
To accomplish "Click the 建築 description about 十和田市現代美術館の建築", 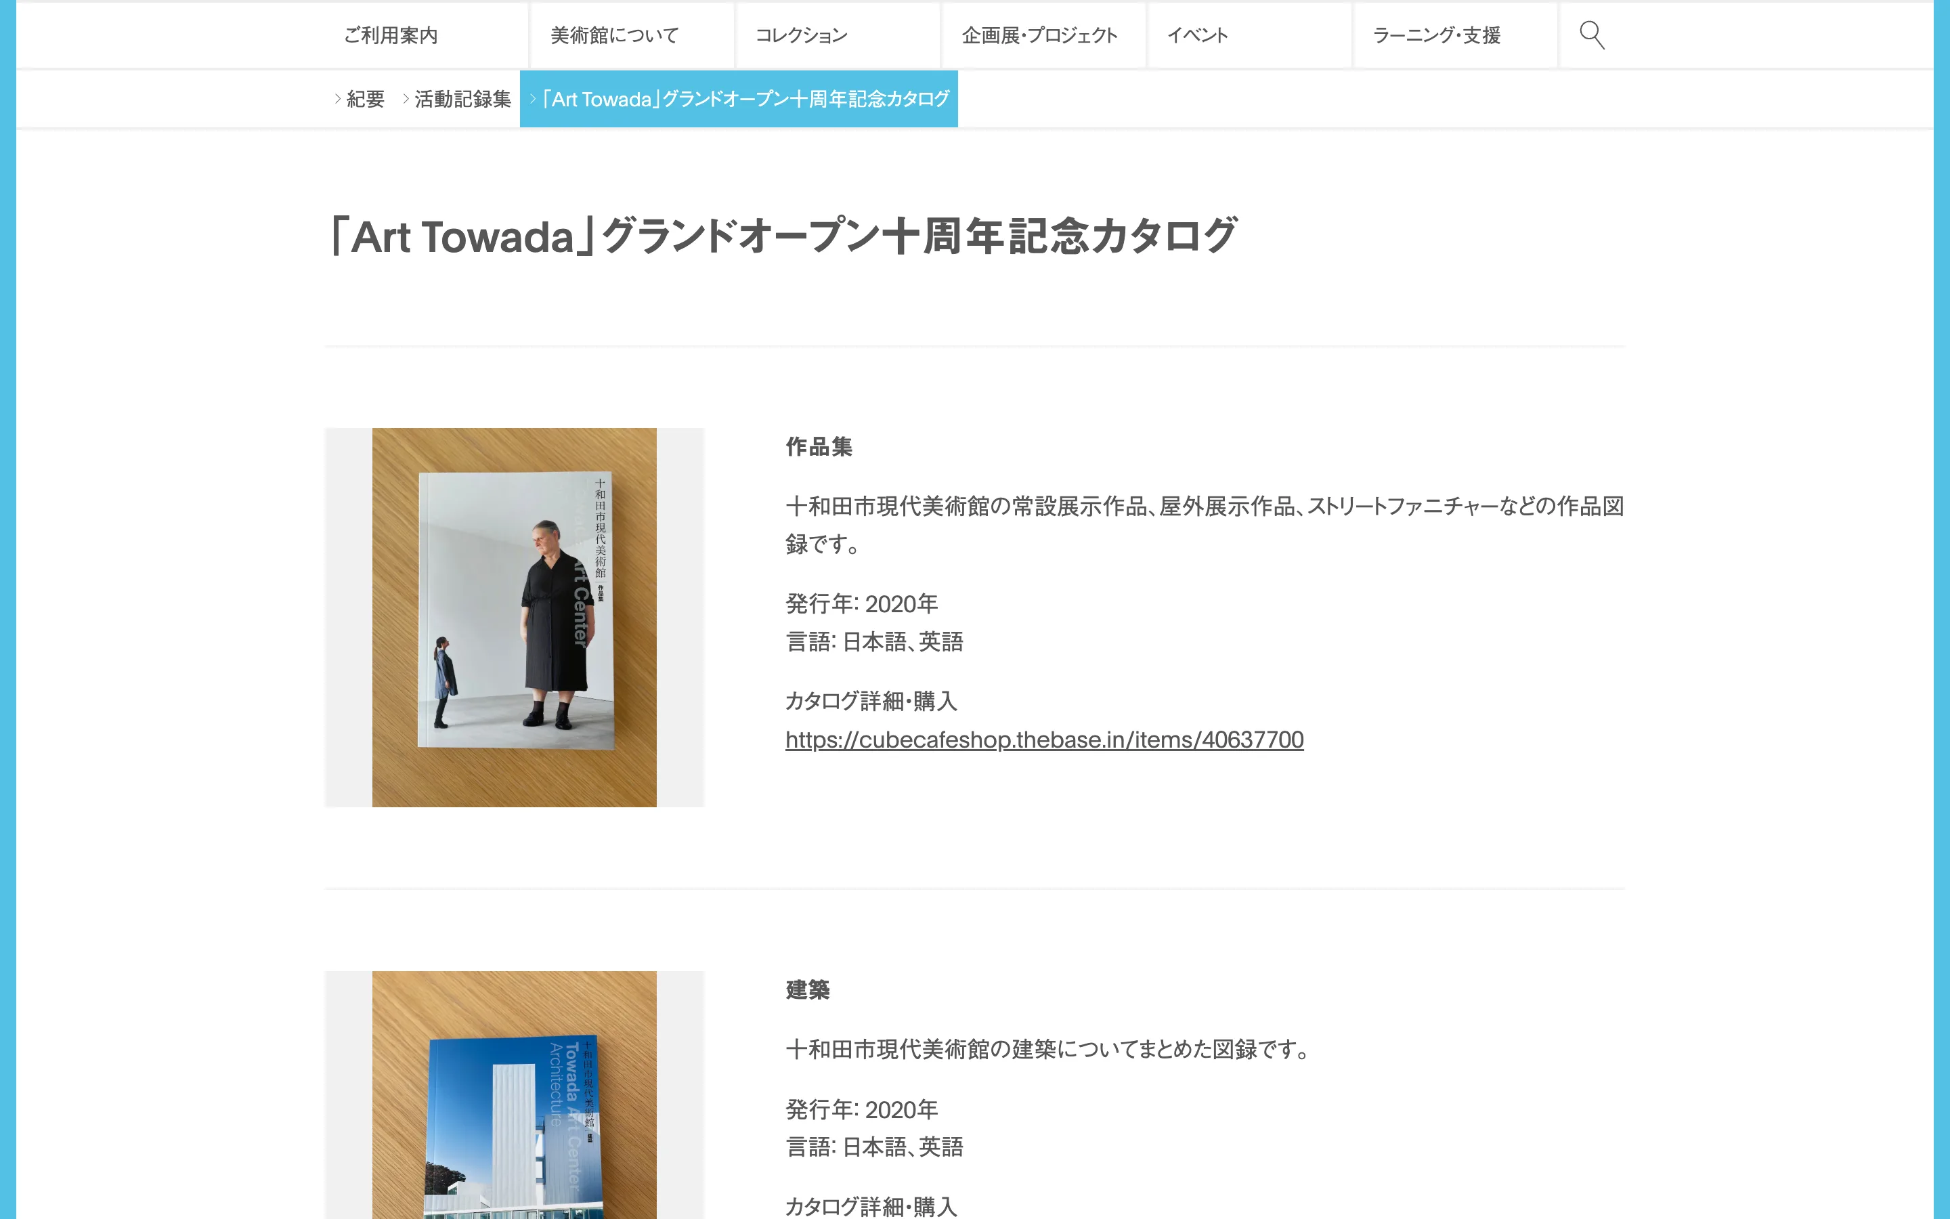I will click(x=1048, y=1050).
